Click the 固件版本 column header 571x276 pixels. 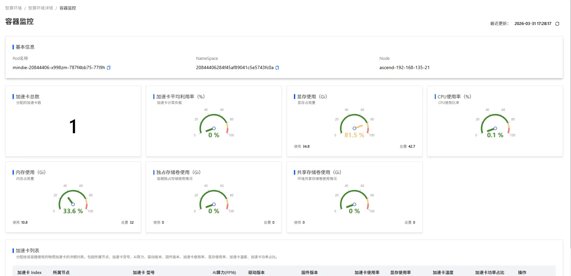309,272
